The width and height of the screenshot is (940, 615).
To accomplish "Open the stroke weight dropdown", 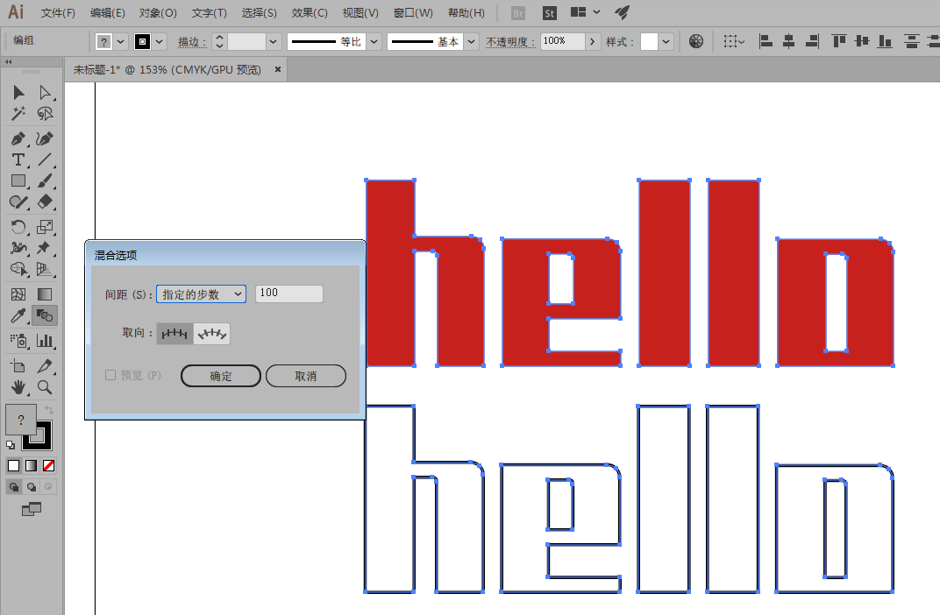I will click(x=273, y=41).
